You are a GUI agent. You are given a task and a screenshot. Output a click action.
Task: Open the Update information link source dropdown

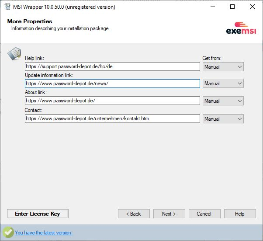pyautogui.click(x=223, y=84)
